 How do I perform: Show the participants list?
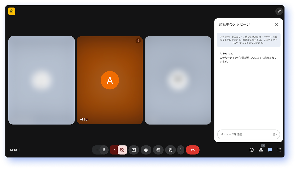coord(261,150)
